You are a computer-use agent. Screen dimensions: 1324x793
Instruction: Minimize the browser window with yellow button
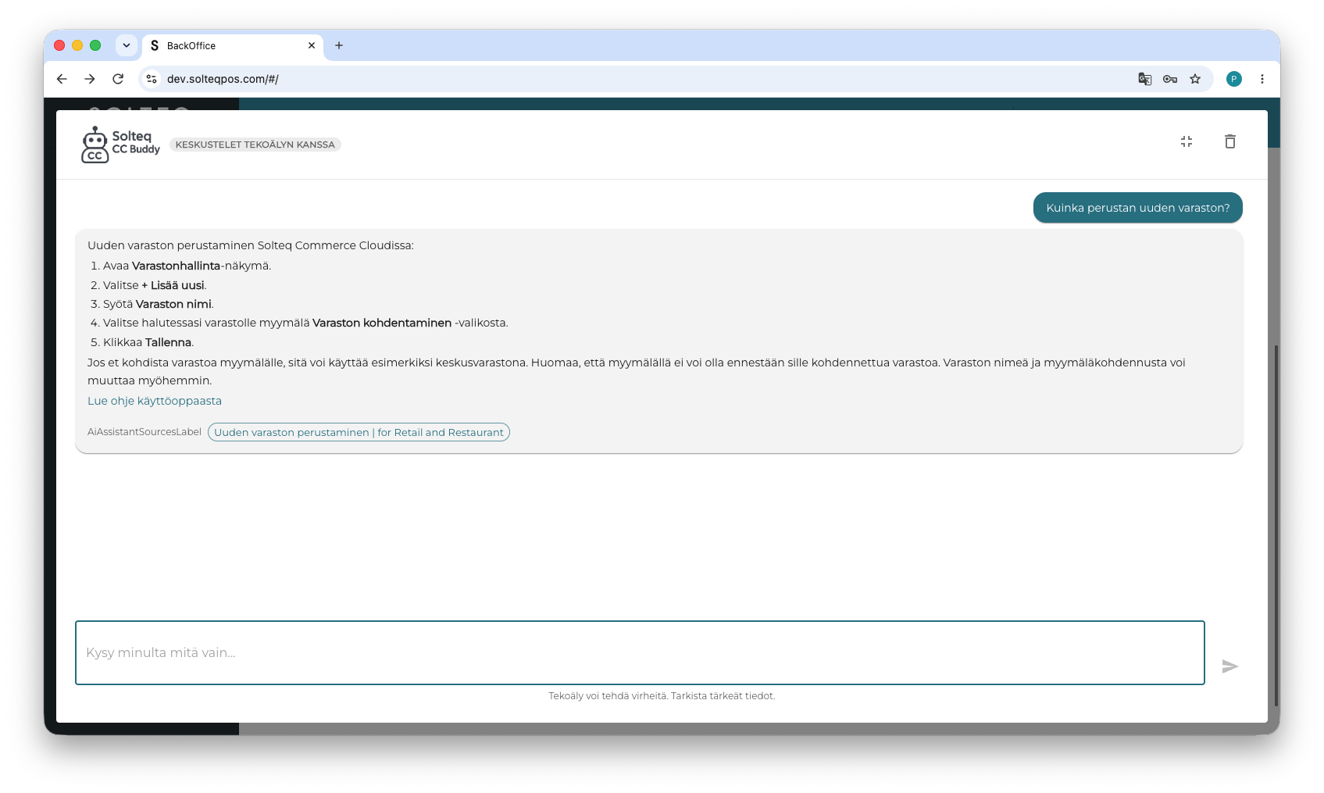click(x=77, y=45)
